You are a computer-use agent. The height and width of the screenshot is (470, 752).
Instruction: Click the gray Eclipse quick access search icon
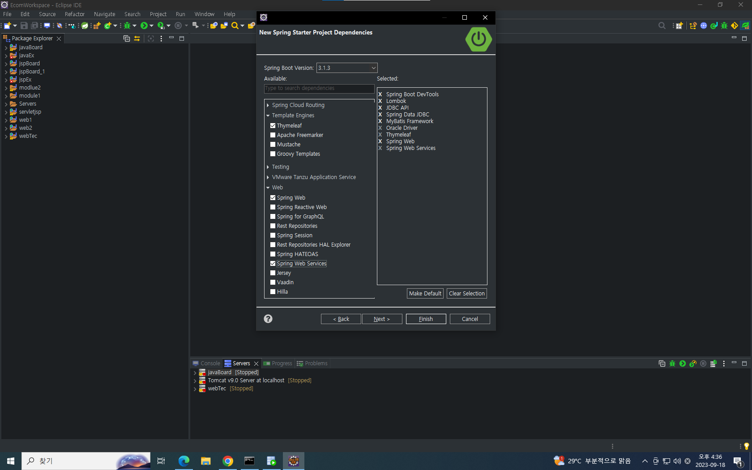(662, 26)
